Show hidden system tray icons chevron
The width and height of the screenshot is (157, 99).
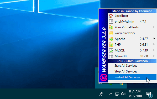[111, 94]
